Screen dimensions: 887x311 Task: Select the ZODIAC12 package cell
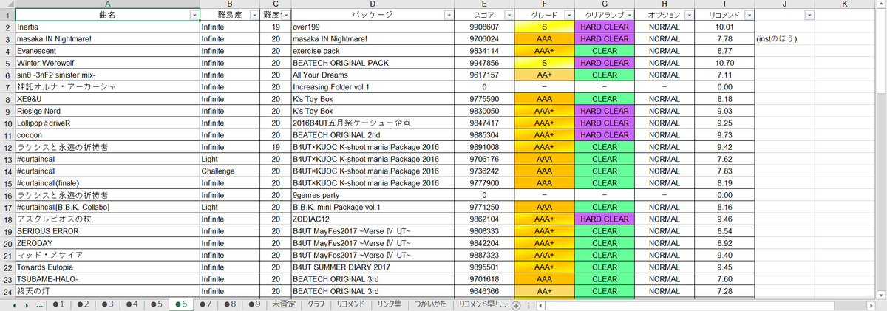pyautogui.click(x=373, y=219)
